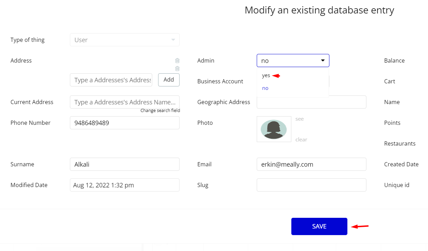
Task: Focus the Address name search input
Action: [111, 80]
